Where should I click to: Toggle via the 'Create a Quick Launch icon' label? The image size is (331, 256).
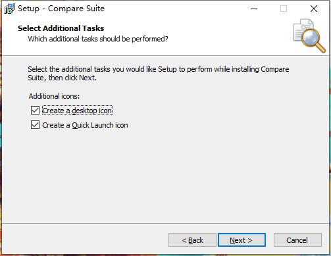click(x=85, y=125)
